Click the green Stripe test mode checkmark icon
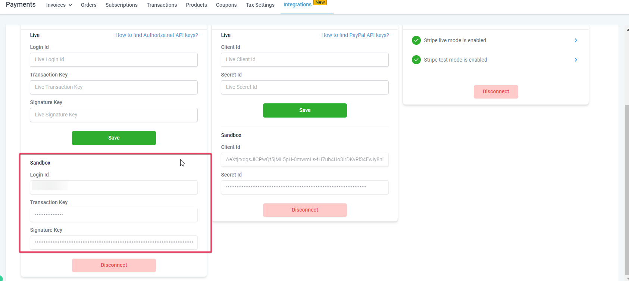The height and width of the screenshot is (281, 629). pos(416,60)
